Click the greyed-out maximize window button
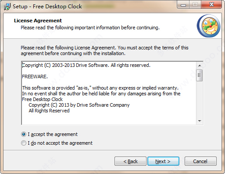The width and height of the screenshot is (225, 174). [x=195, y=5]
